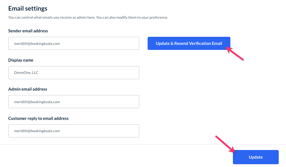Select the Admin email address input field

point(74,102)
